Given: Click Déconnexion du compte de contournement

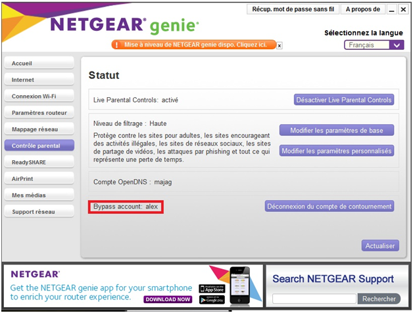Looking at the screenshot, I should click(x=329, y=206).
